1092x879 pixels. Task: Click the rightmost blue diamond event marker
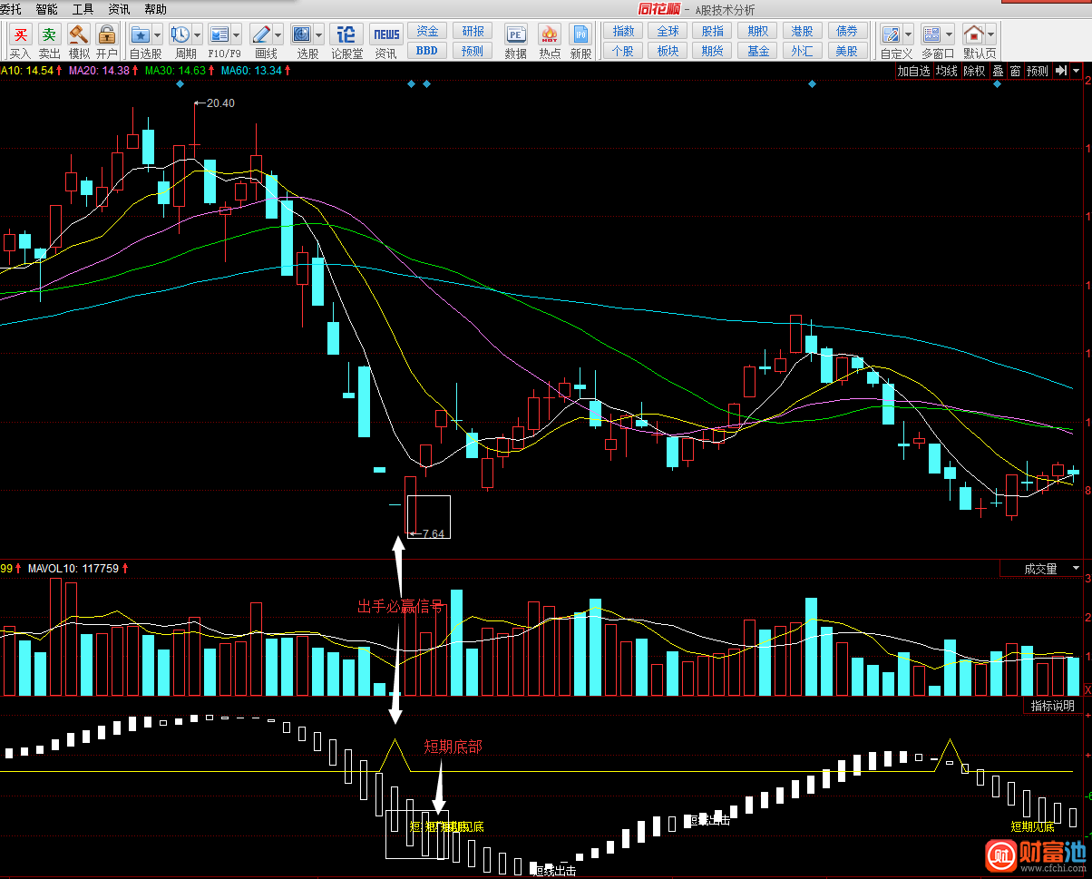point(998,83)
